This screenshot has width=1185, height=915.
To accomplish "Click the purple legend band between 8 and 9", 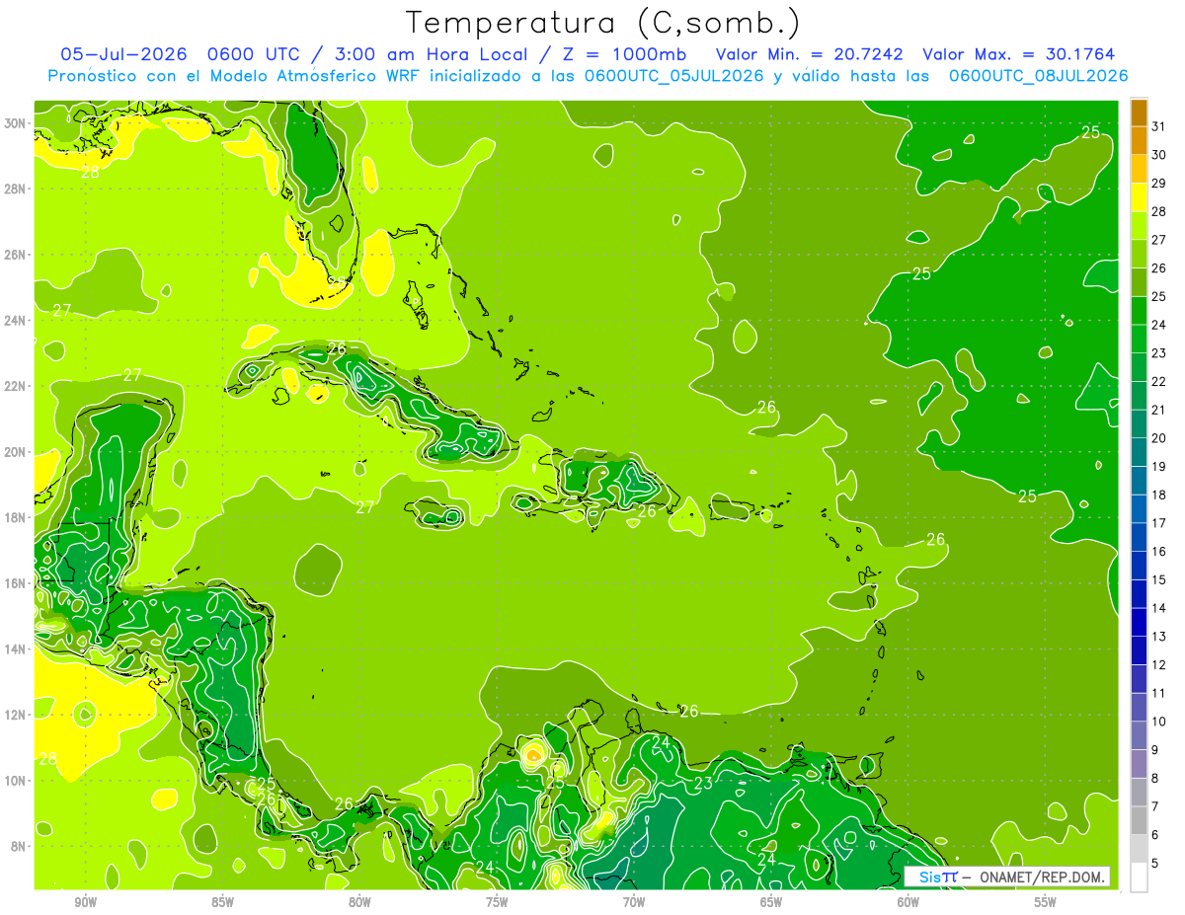I will pos(1139,764).
